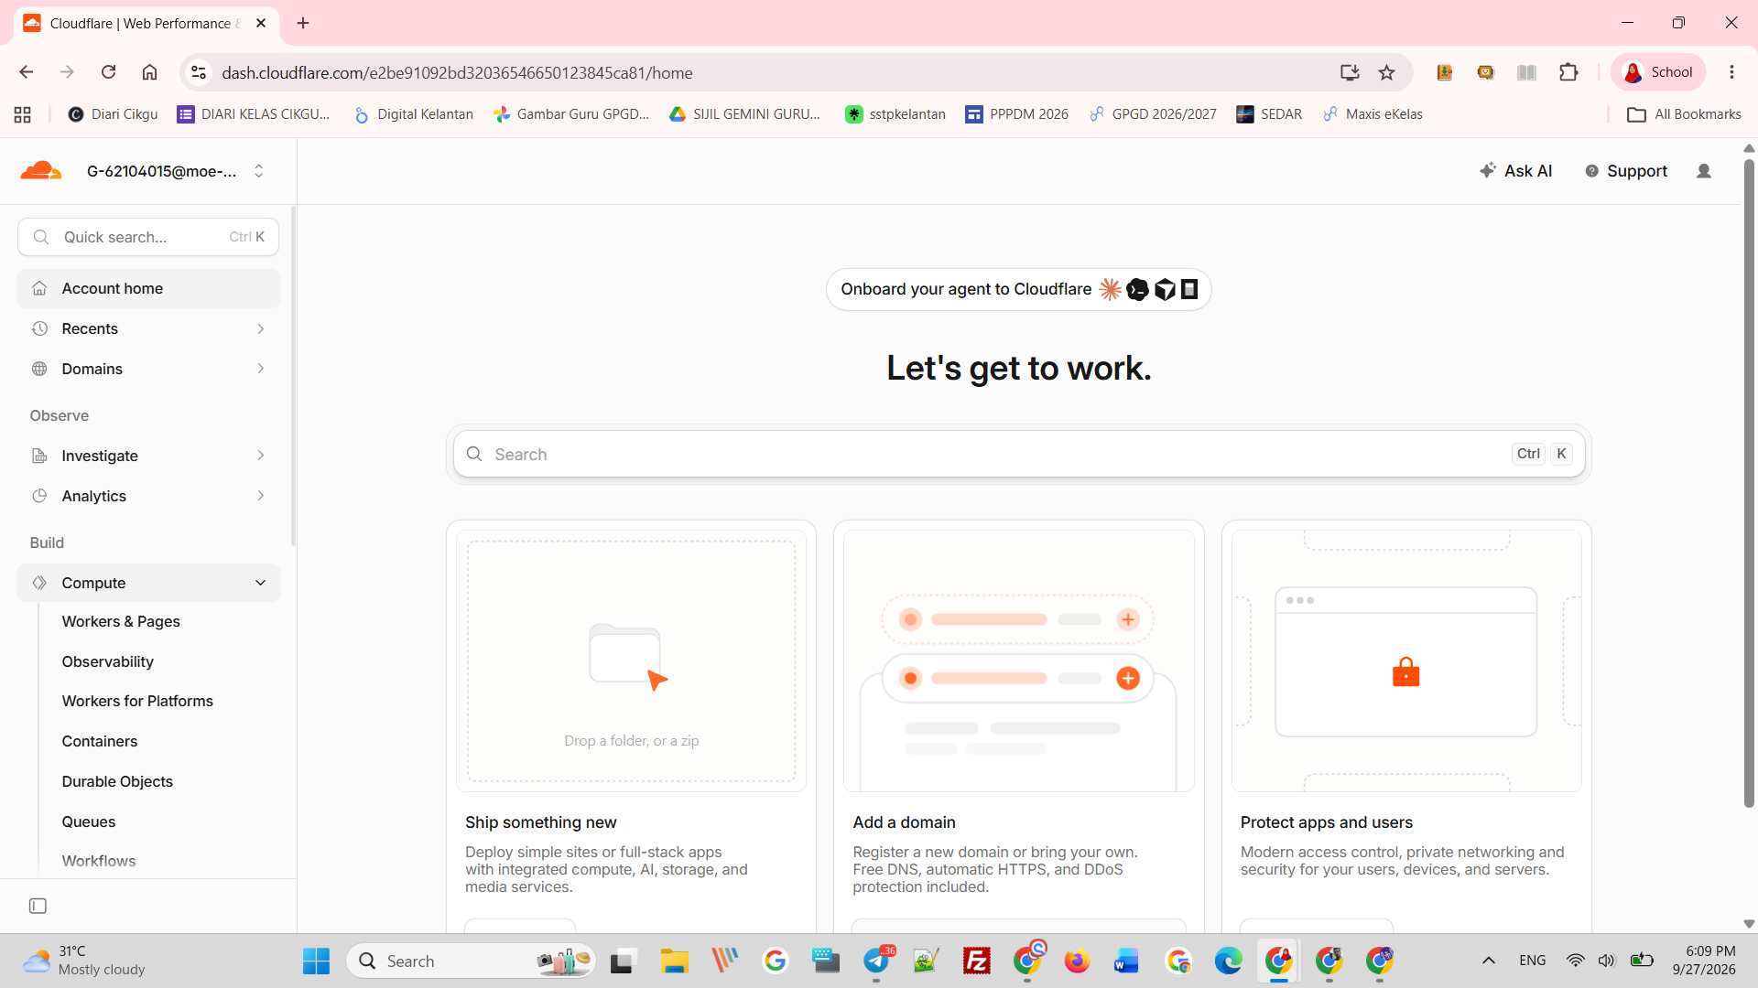1758x988 pixels.
Task: Click the Protect apps illustration
Action: pos(1406,660)
